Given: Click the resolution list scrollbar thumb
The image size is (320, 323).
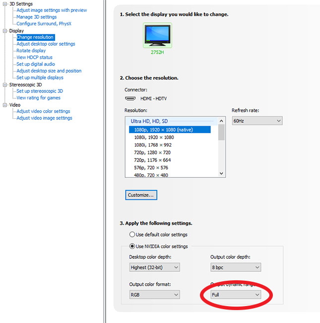Looking at the screenshot, I should 221,133.
